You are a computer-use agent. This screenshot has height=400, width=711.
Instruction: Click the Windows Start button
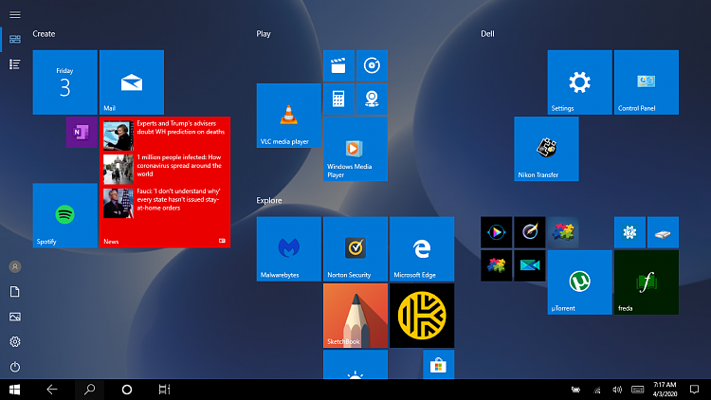(x=14, y=390)
